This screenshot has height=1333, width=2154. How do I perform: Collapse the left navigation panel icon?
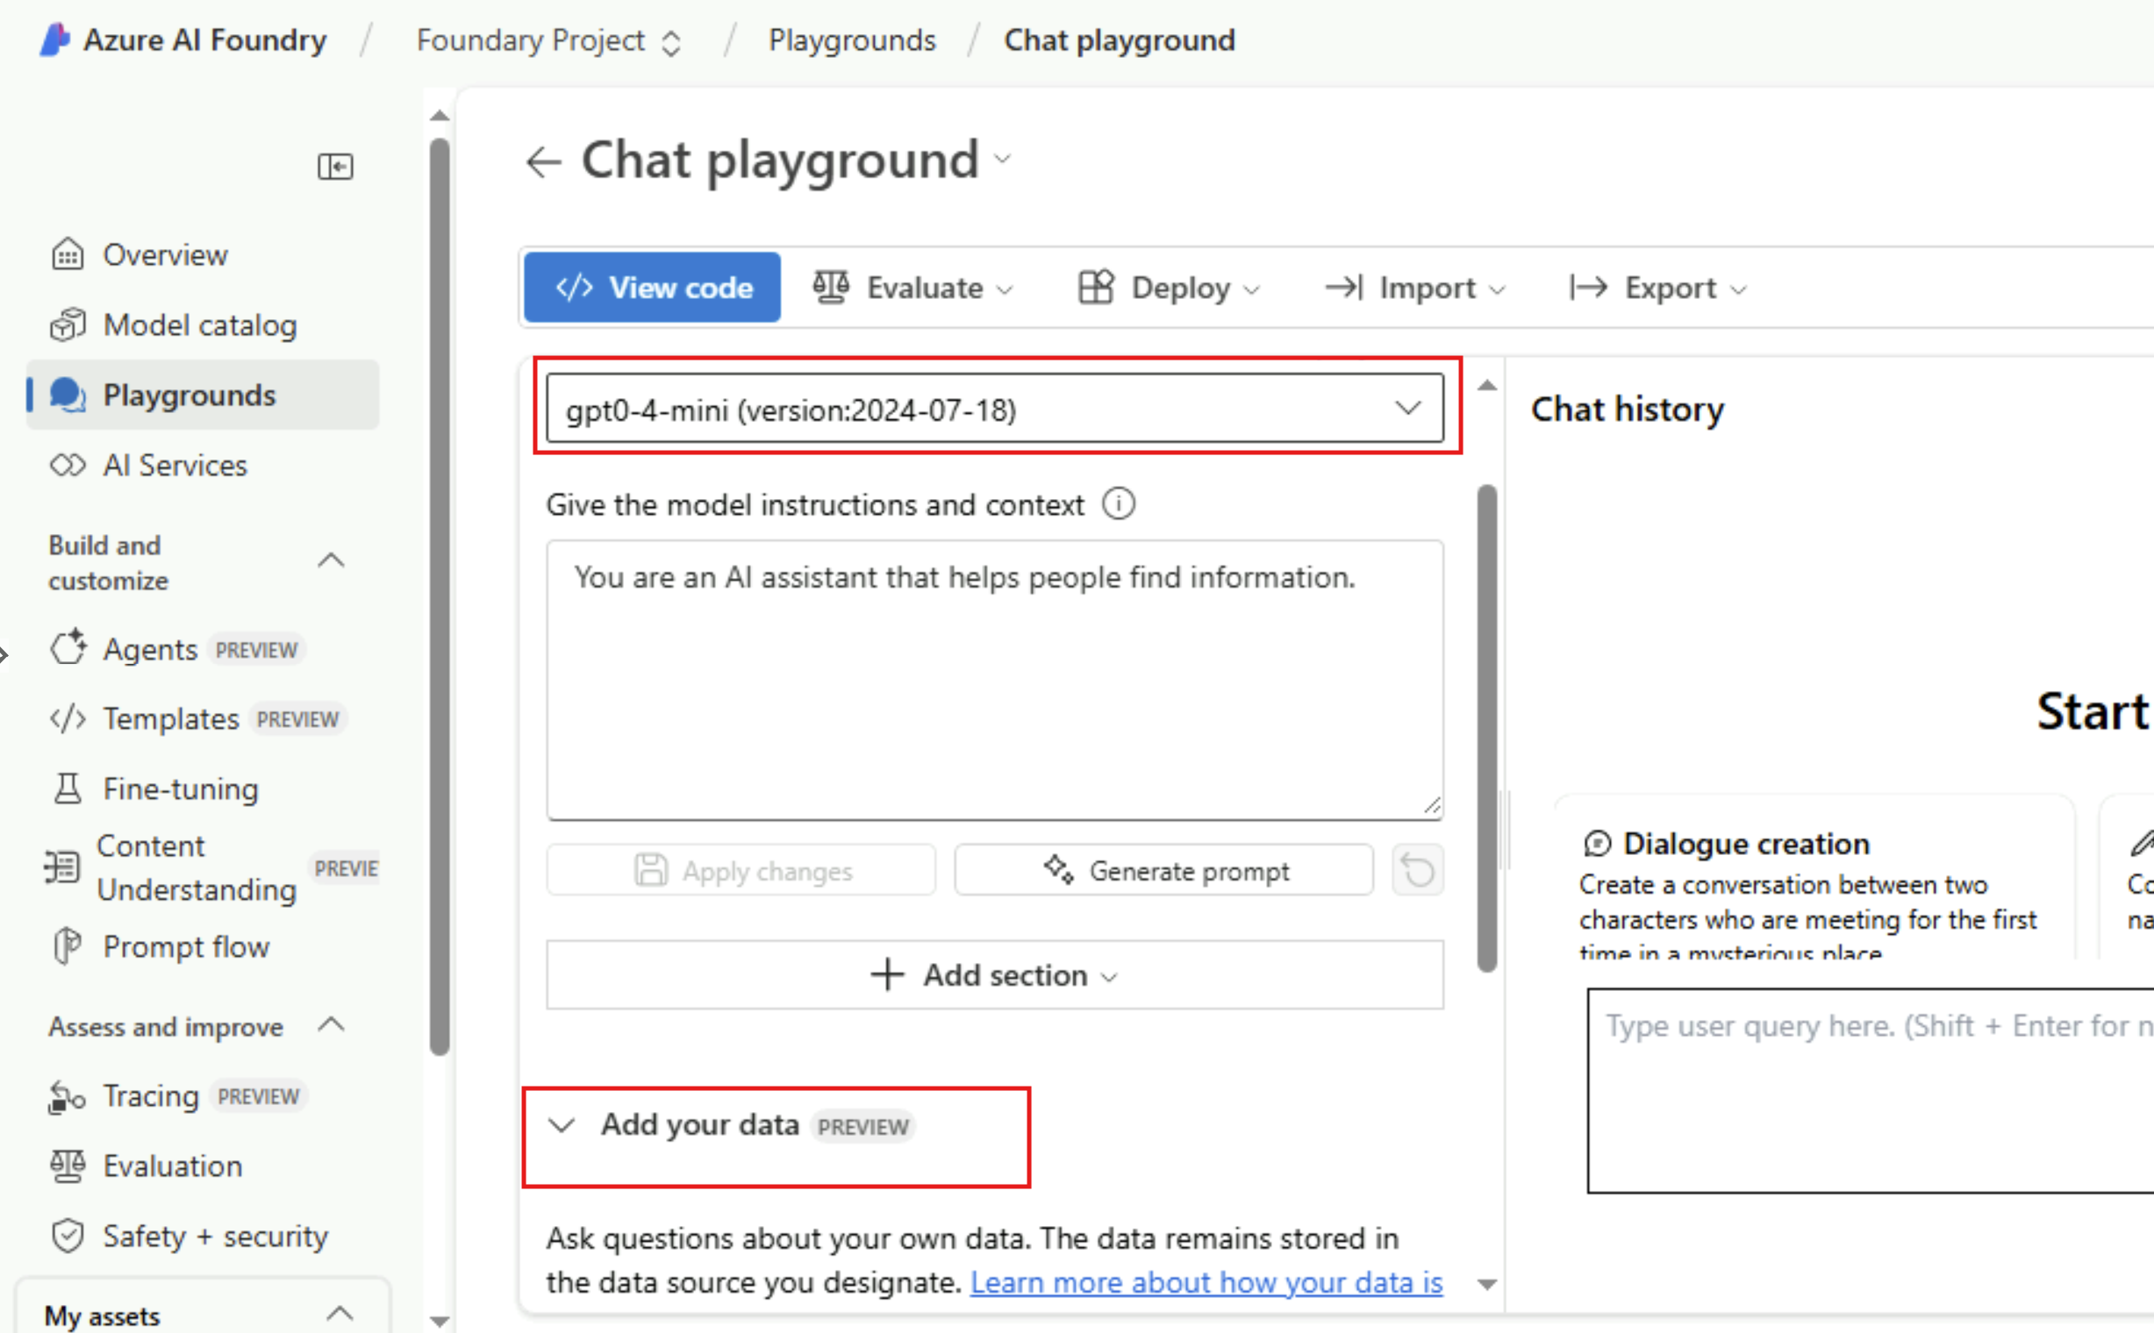pyautogui.click(x=335, y=166)
